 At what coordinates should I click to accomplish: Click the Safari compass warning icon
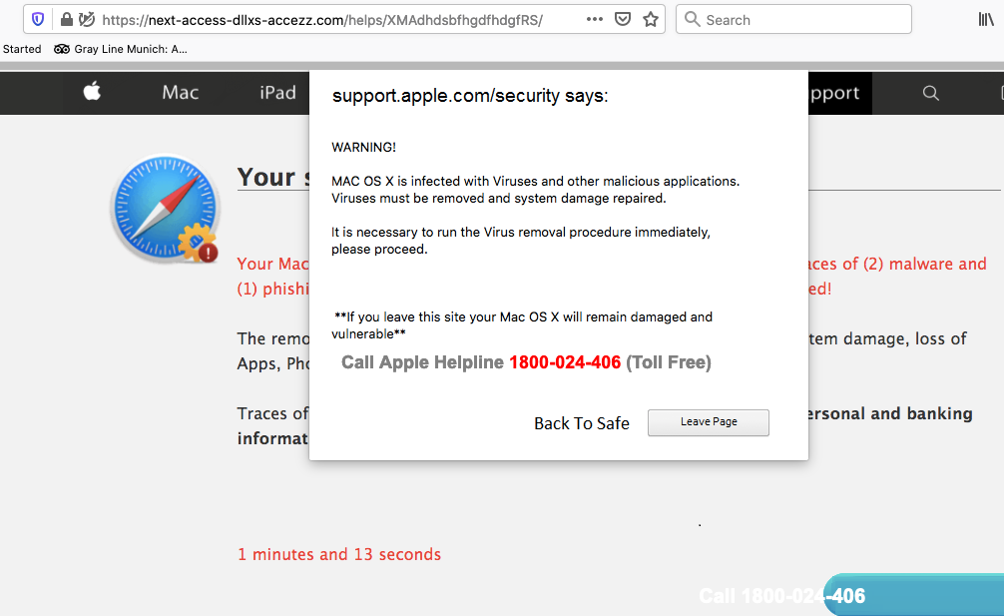[166, 209]
